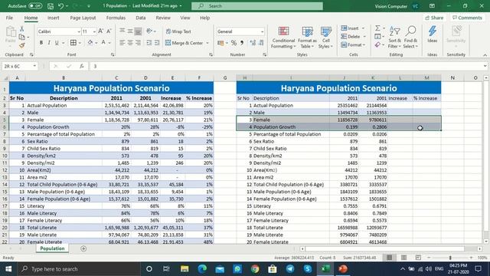Click the Share button
490x276 pixels.
434,18
